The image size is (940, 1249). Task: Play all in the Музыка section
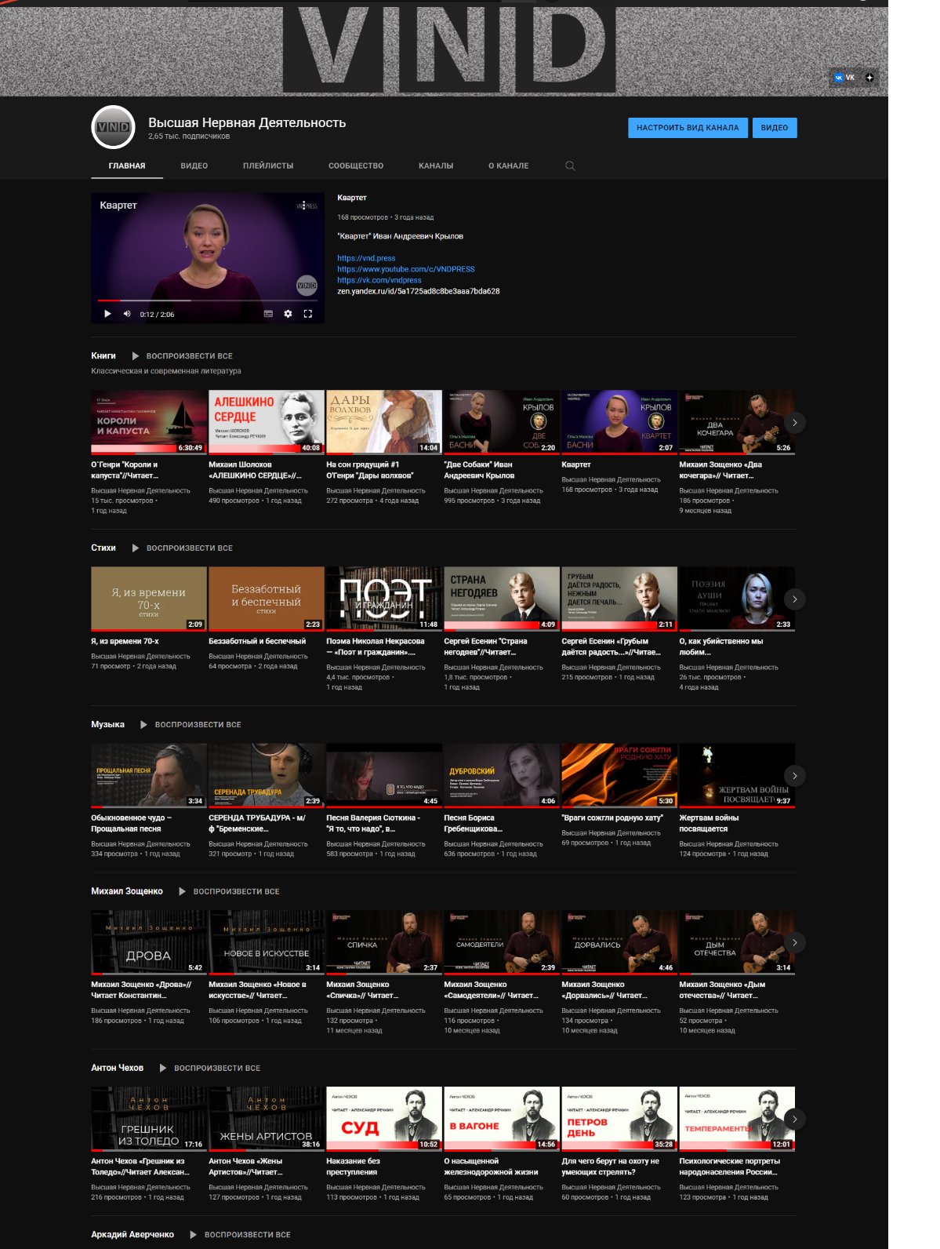191,725
